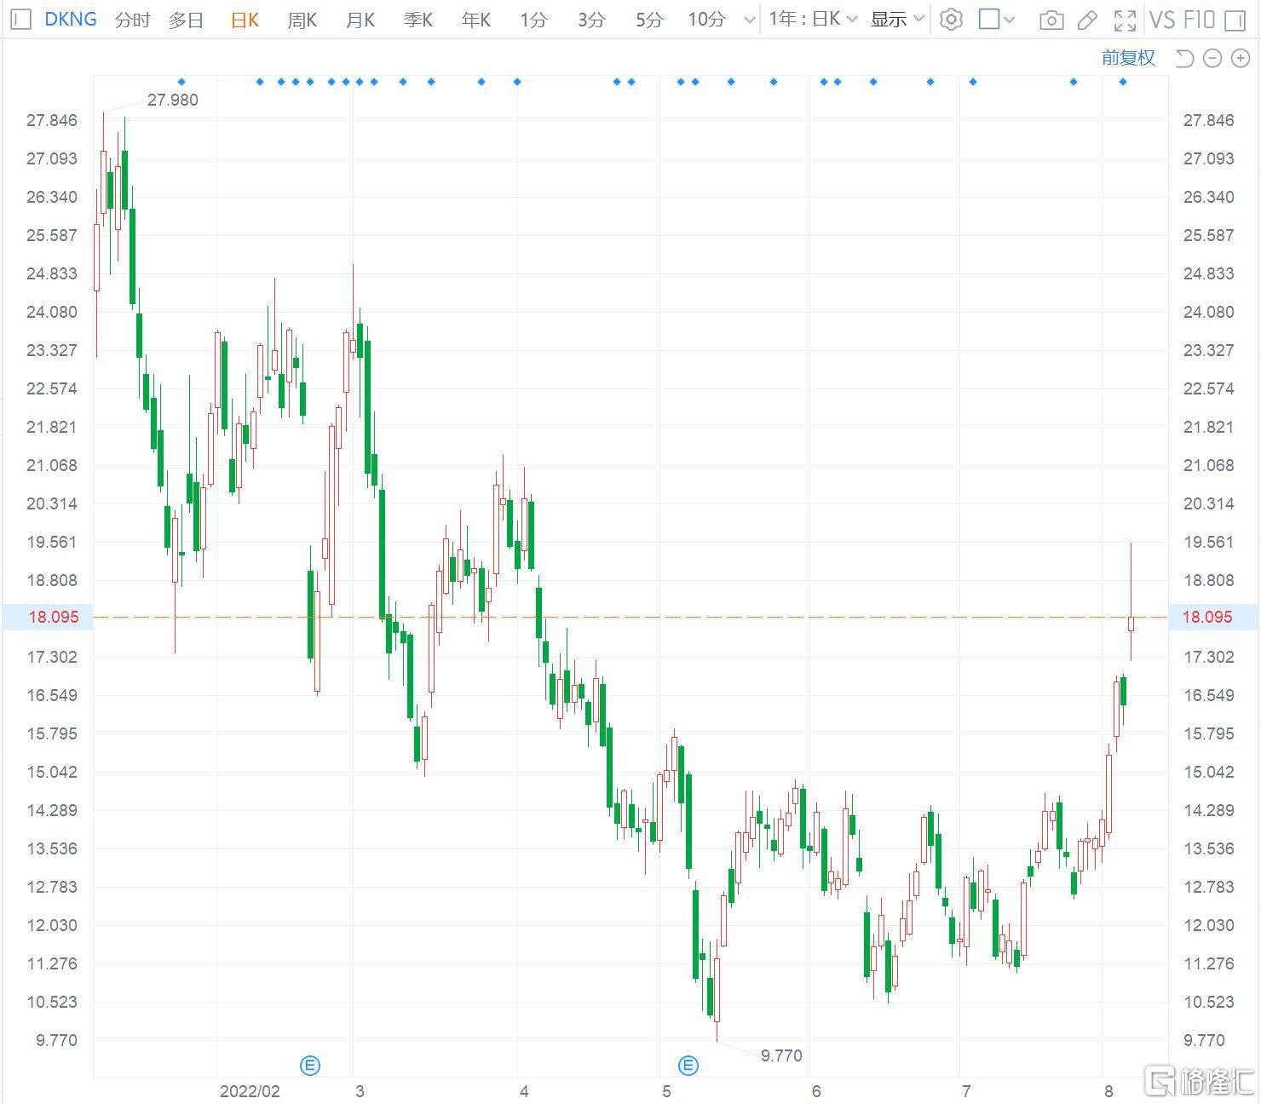Click the 27.980 high price label
This screenshot has width=1261, height=1104.
coord(172,100)
